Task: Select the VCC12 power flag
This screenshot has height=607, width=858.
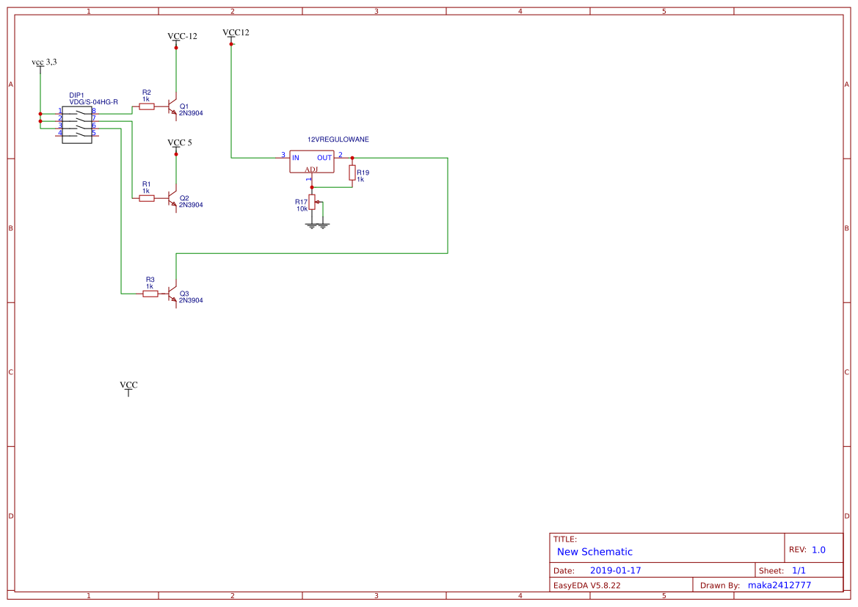Action: pyautogui.click(x=236, y=36)
